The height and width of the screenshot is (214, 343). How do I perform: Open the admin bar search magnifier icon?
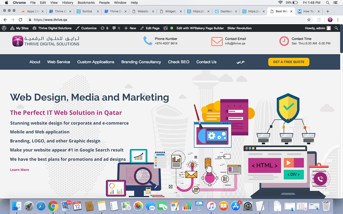(x=336, y=28)
